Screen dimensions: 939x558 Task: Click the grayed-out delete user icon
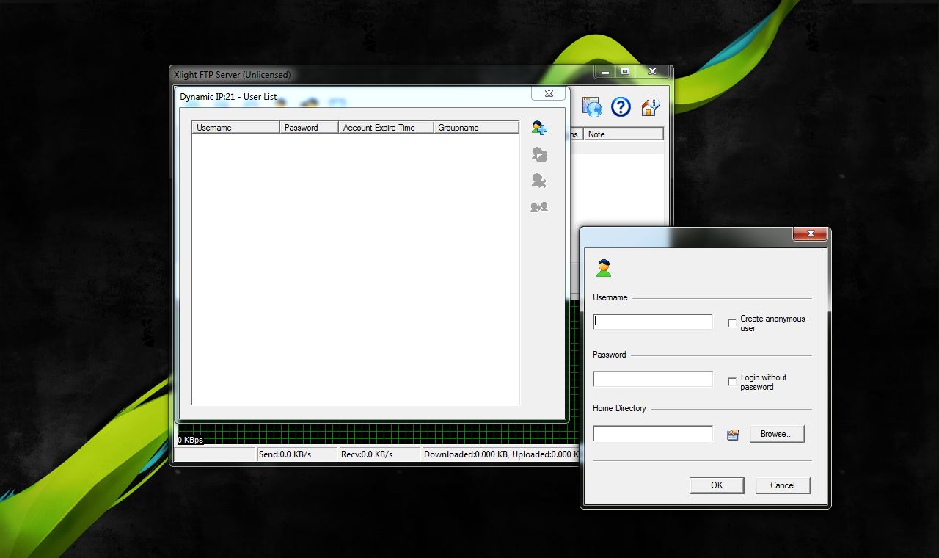click(x=539, y=181)
